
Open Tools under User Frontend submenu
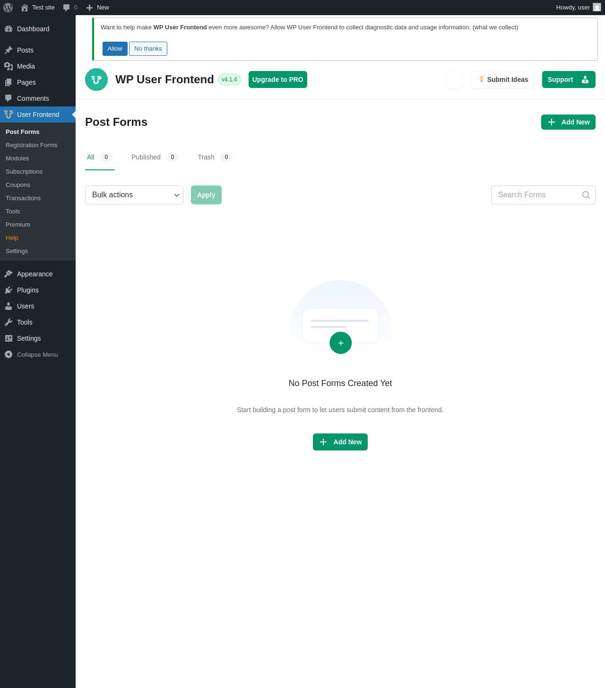click(13, 212)
